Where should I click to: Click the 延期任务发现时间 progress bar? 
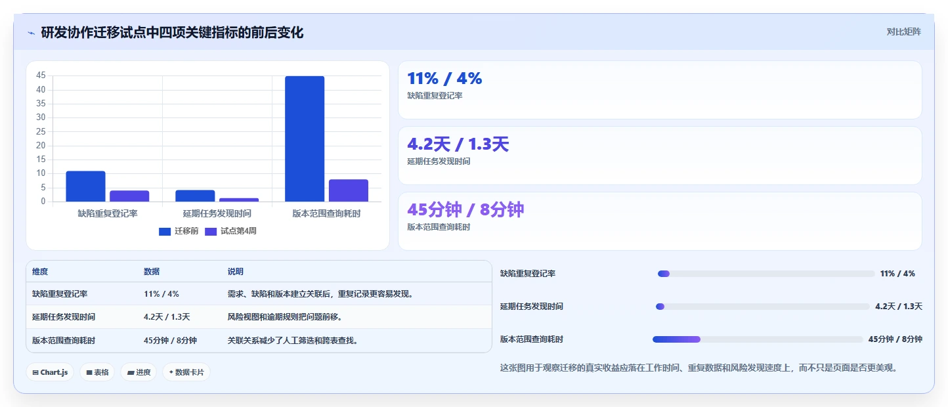point(763,307)
